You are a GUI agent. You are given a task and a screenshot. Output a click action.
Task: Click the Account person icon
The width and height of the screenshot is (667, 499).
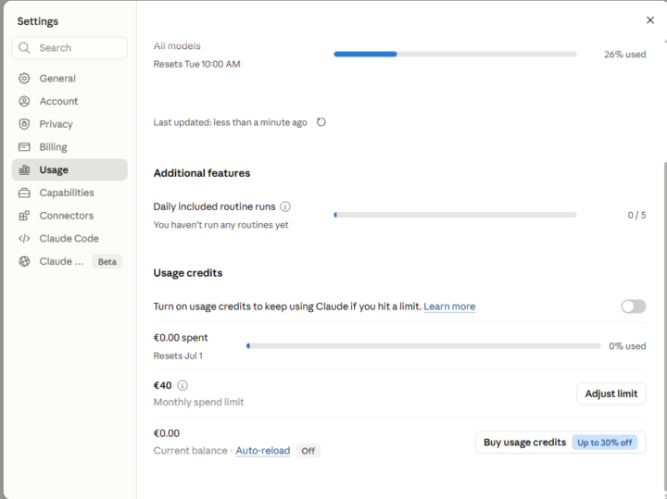click(x=24, y=101)
